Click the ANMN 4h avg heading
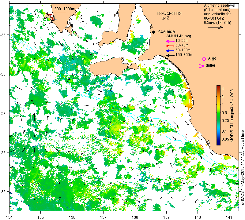 [x=179, y=36]
